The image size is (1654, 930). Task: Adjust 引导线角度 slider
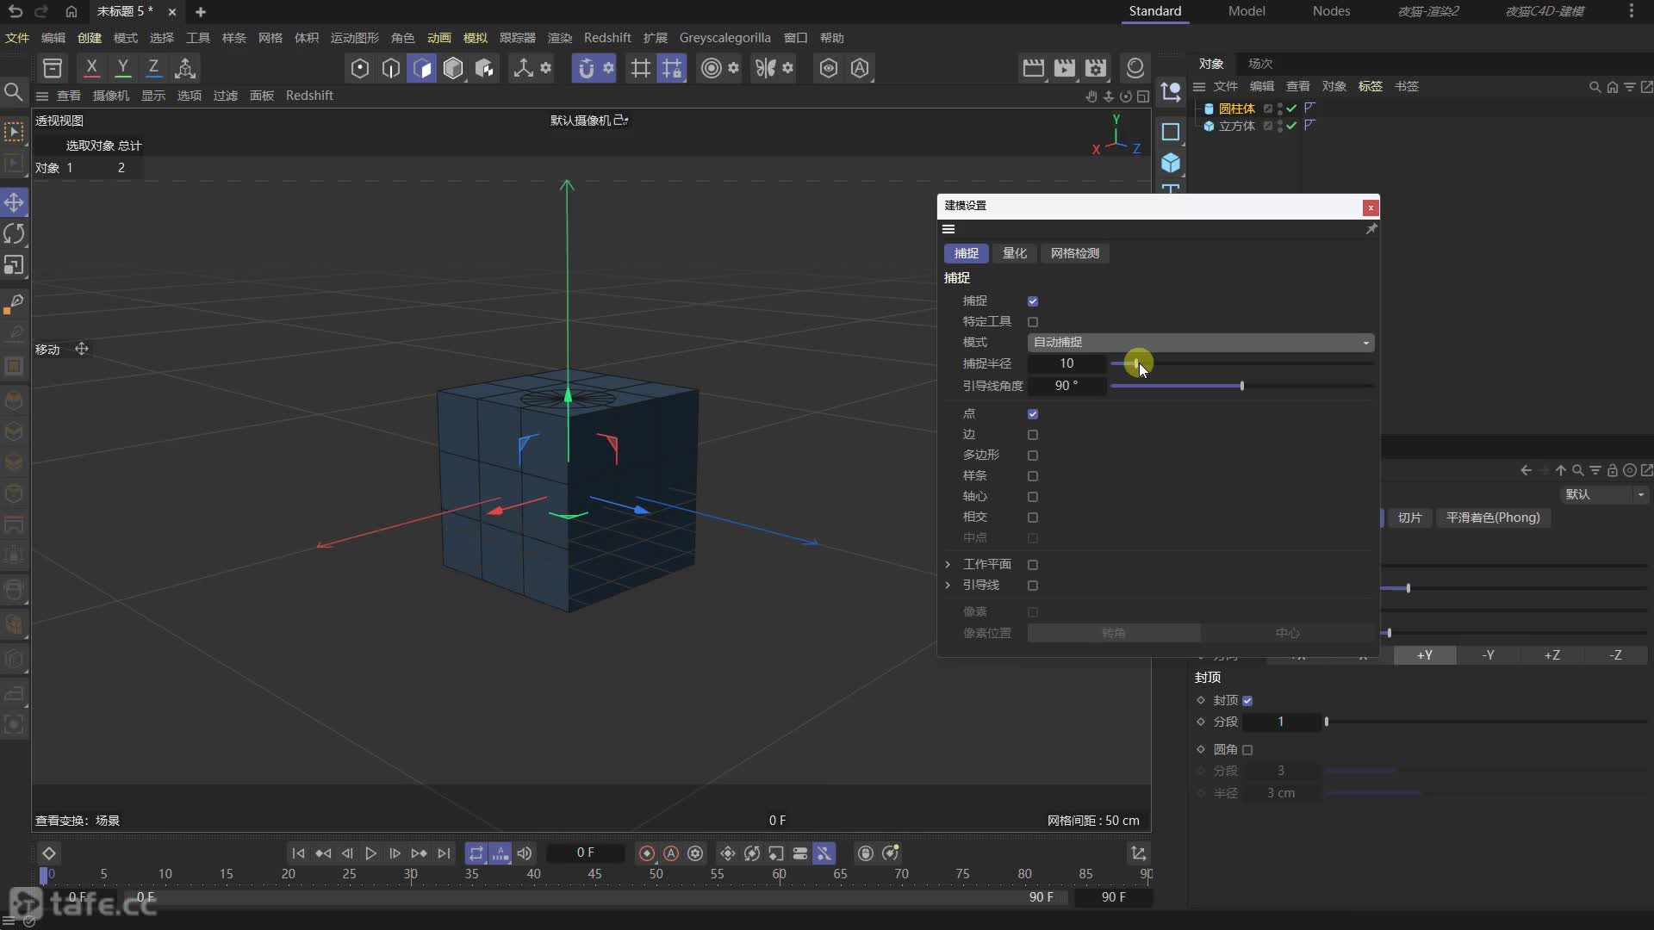coord(1242,386)
